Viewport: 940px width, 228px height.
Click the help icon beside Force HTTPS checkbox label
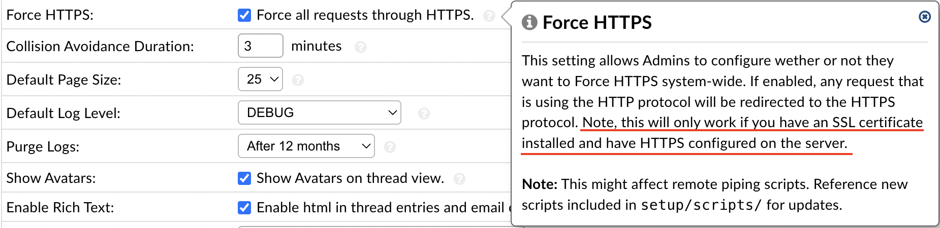coord(489,16)
